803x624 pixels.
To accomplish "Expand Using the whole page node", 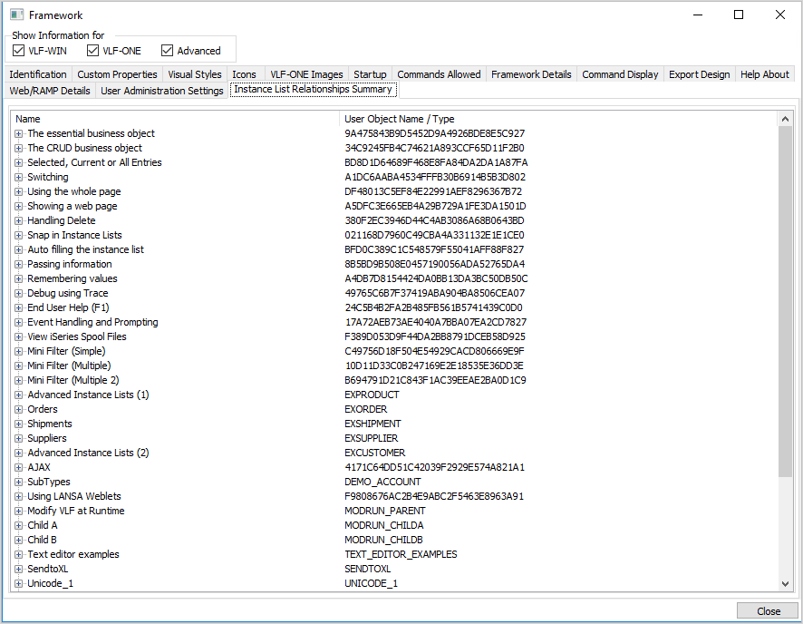I will (19, 191).
